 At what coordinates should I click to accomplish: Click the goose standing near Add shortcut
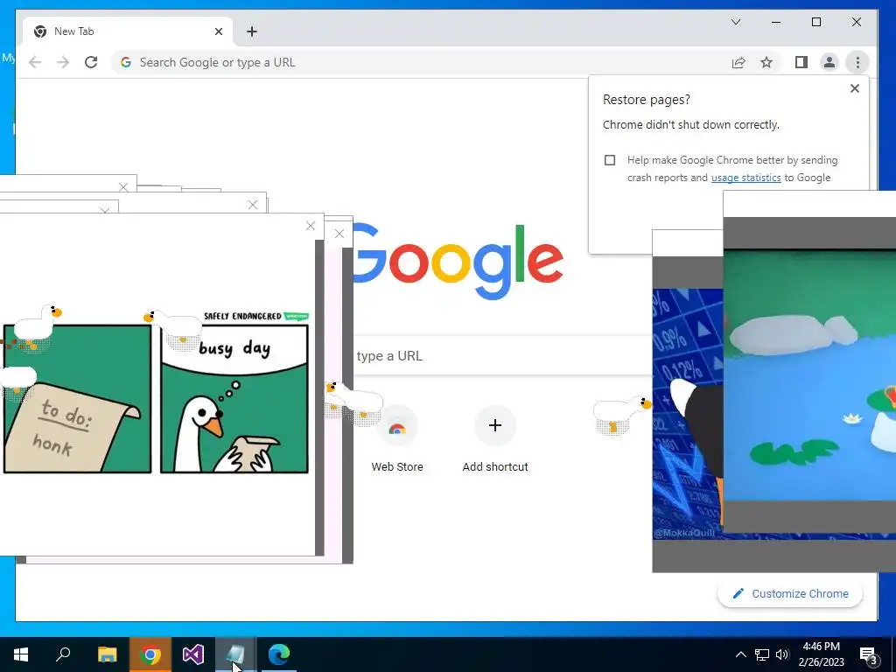click(622, 415)
